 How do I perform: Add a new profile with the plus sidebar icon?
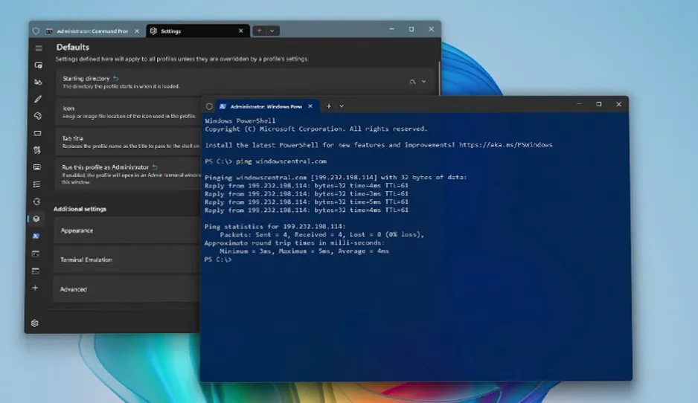[35, 288]
